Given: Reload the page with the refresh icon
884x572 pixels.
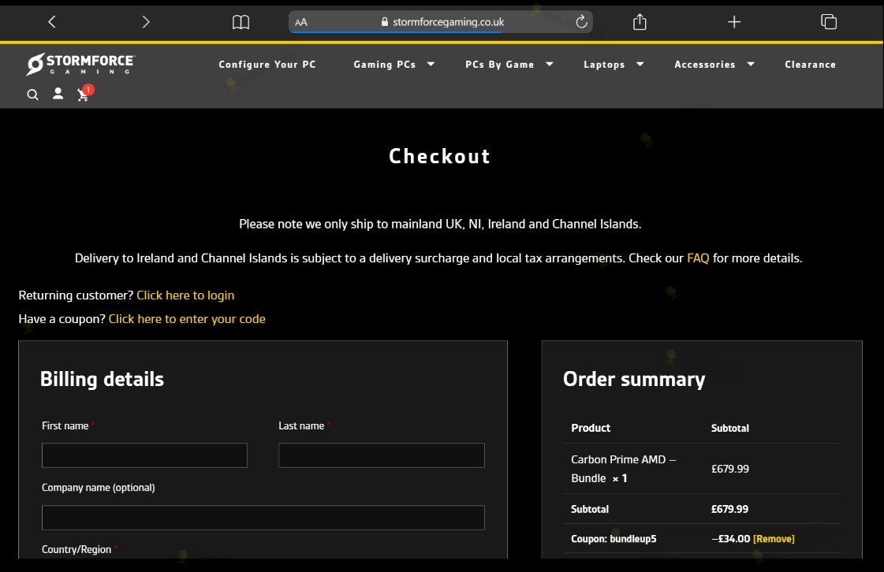Looking at the screenshot, I should pyautogui.click(x=581, y=22).
